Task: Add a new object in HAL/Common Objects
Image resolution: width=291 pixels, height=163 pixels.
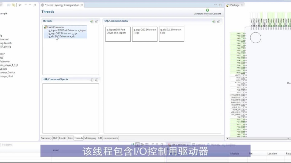Action: (92, 80)
